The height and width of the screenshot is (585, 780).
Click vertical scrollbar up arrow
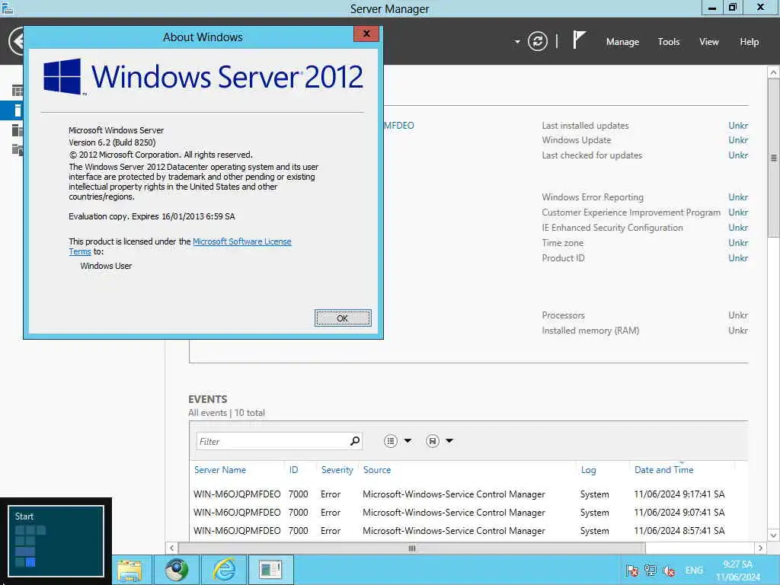[774, 72]
